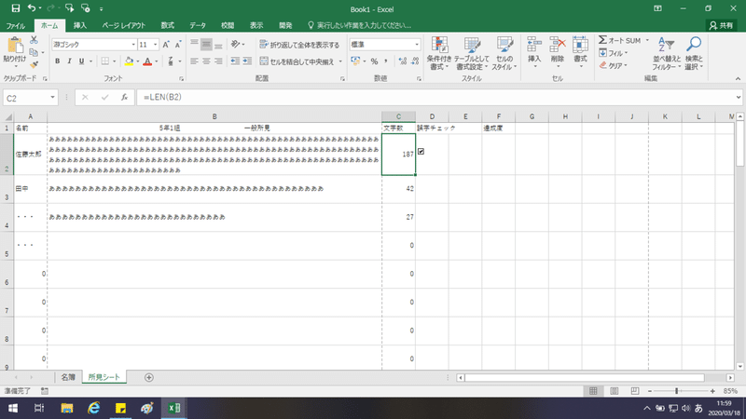Click the Undo arrow icon
The image size is (746, 419).
32,8
